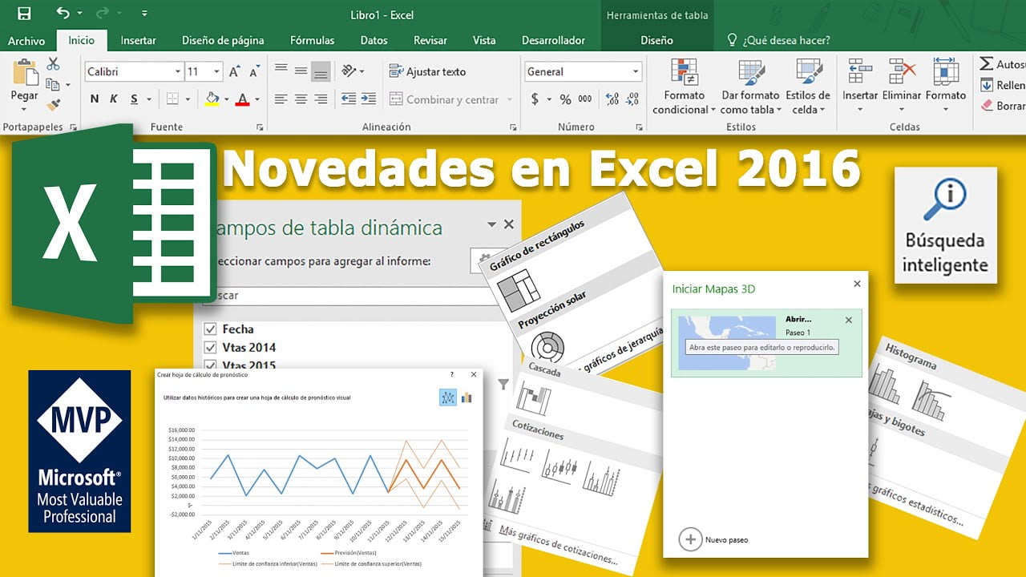Open the Archivo tab
The height and width of the screenshot is (577, 1026).
click(x=26, y=40)
